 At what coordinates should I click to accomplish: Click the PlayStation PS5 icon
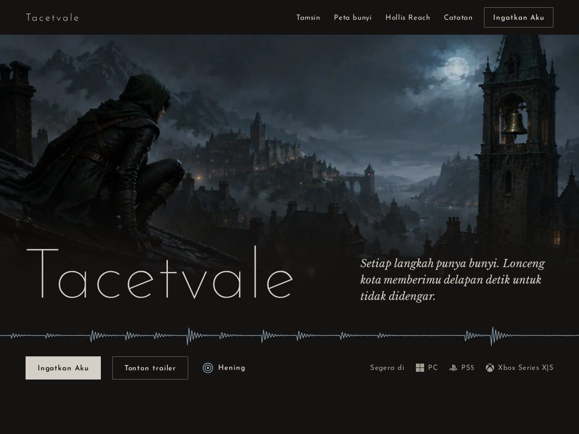click(x=453, y=368)
